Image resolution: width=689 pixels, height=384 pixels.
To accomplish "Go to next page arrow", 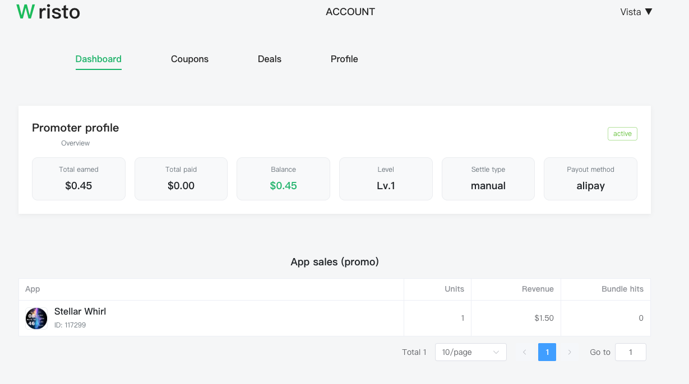I will coord(570,352).
